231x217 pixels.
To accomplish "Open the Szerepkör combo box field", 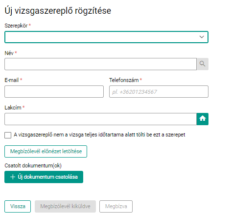I will point(106,37).
